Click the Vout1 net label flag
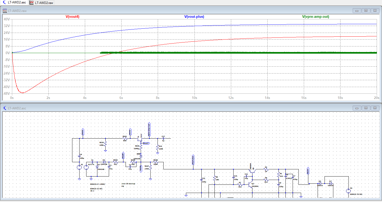Screen dimensions: 382x202 (83, 132)
